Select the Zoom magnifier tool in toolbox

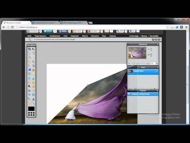point(33,103)
